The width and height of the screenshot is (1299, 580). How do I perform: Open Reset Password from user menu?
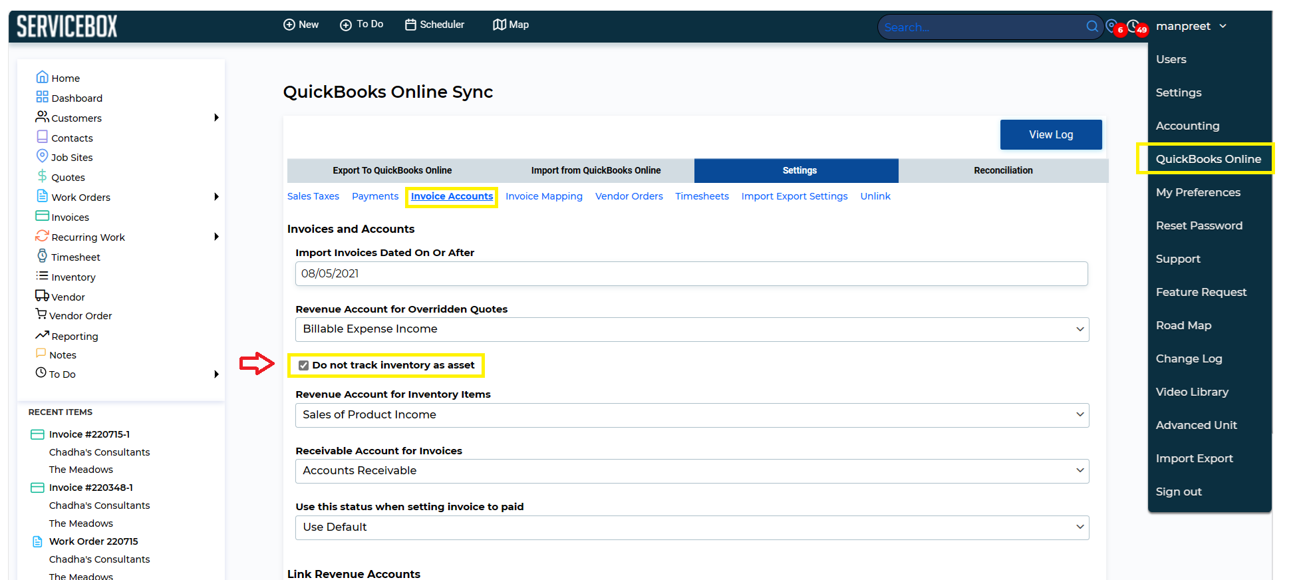(x=1199, y=225)
